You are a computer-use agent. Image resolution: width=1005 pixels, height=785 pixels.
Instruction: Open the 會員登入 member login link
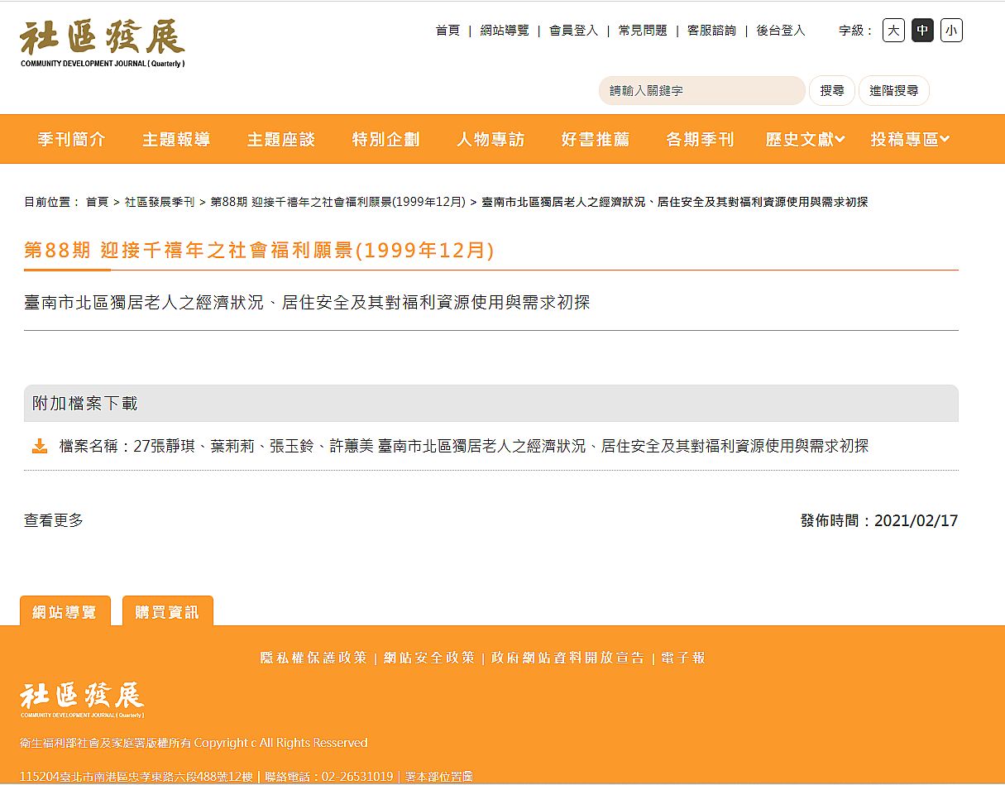point(573,31)
